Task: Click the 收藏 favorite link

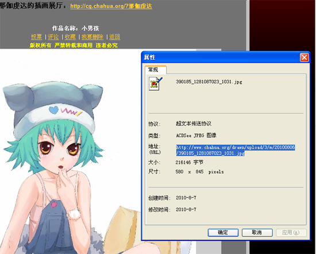Action: [70, 37]
